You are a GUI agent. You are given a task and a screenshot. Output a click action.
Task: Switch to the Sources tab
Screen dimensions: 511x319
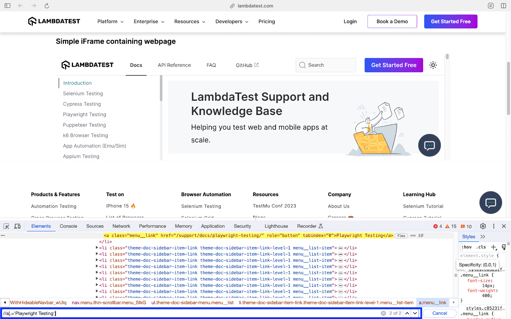pos(95,226)
